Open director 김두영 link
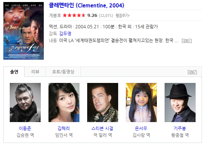 click(x=65, y=33)
